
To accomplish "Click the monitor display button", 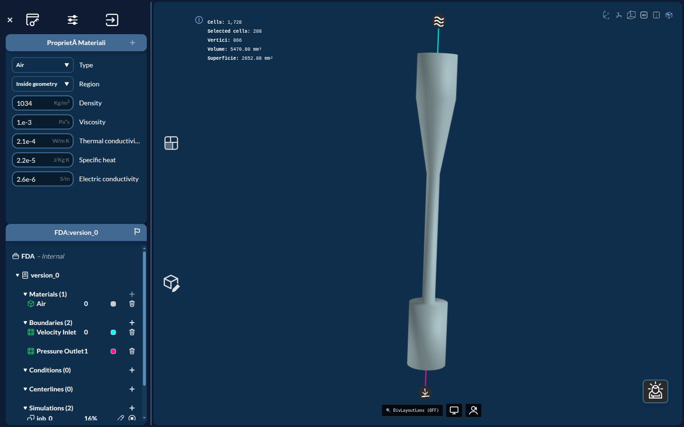I will click(454, 410).
